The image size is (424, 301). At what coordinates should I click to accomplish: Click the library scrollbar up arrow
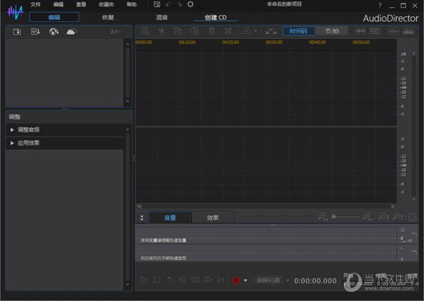(x=128, y=44)
